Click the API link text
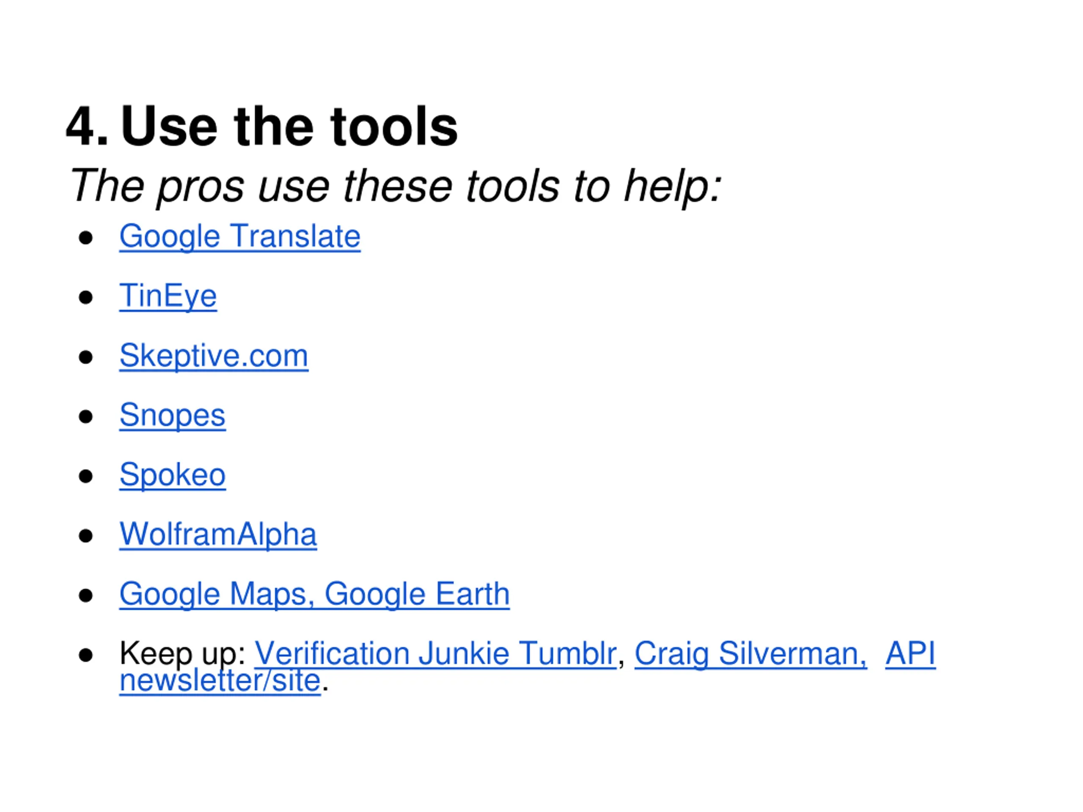 tap(910, 654)
